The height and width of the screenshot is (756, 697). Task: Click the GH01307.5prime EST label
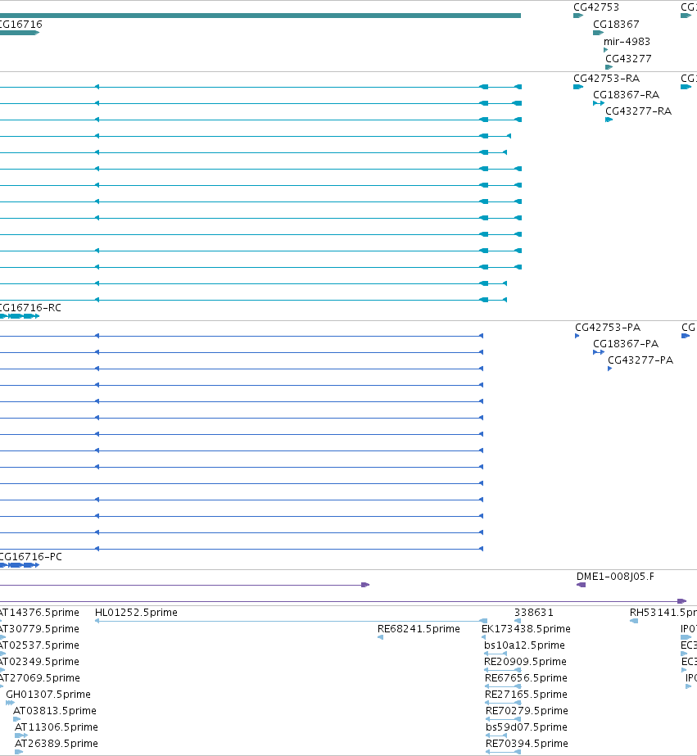click(48, 695)
